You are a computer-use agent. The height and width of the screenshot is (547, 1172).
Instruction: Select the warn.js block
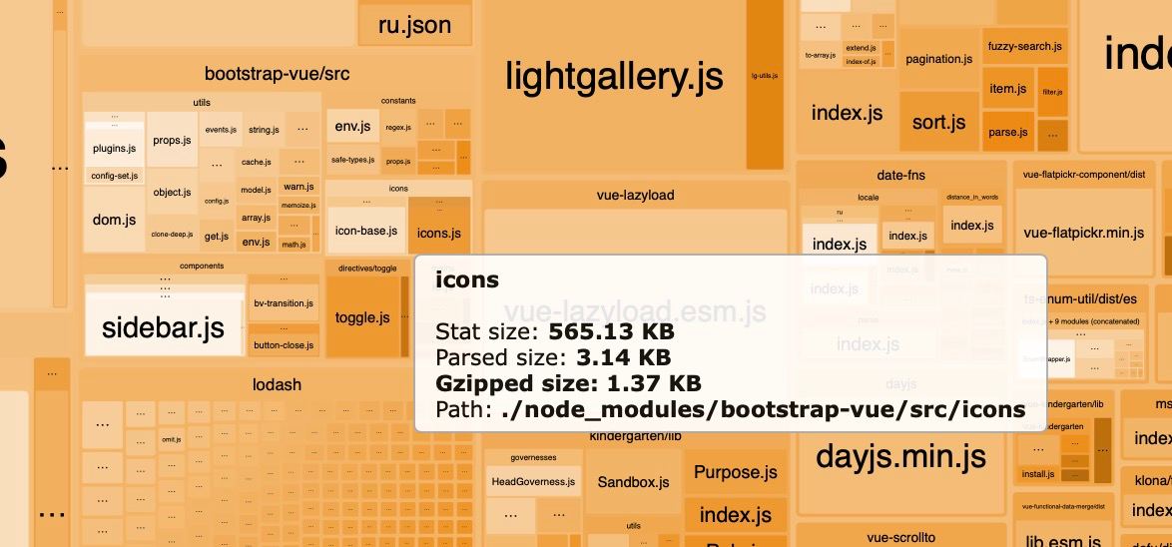coord(298,186)
